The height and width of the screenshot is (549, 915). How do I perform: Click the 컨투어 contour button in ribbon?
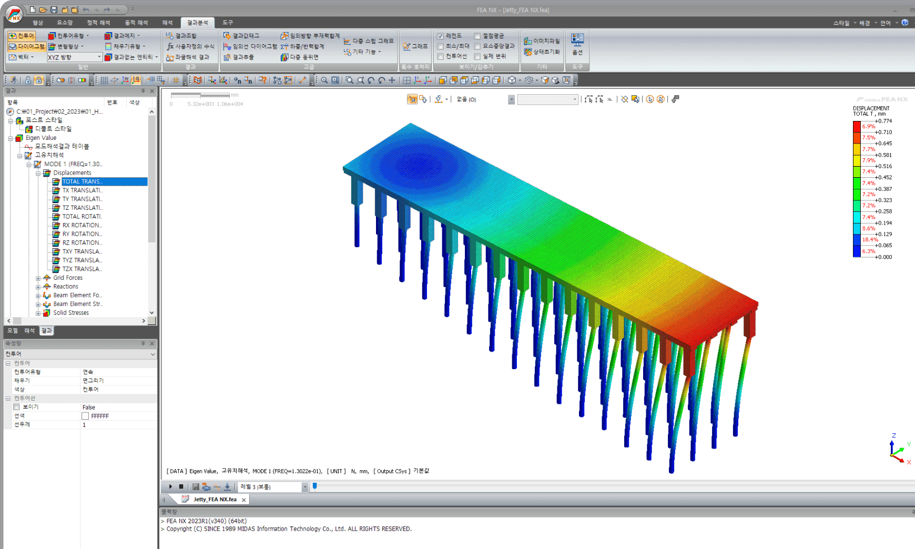[22, 36]
